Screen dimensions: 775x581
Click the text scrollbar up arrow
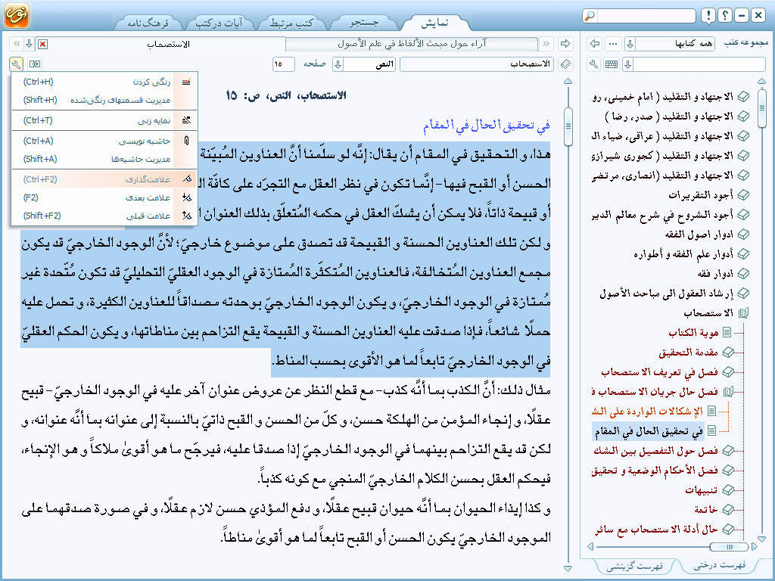[x=568, y=82]
